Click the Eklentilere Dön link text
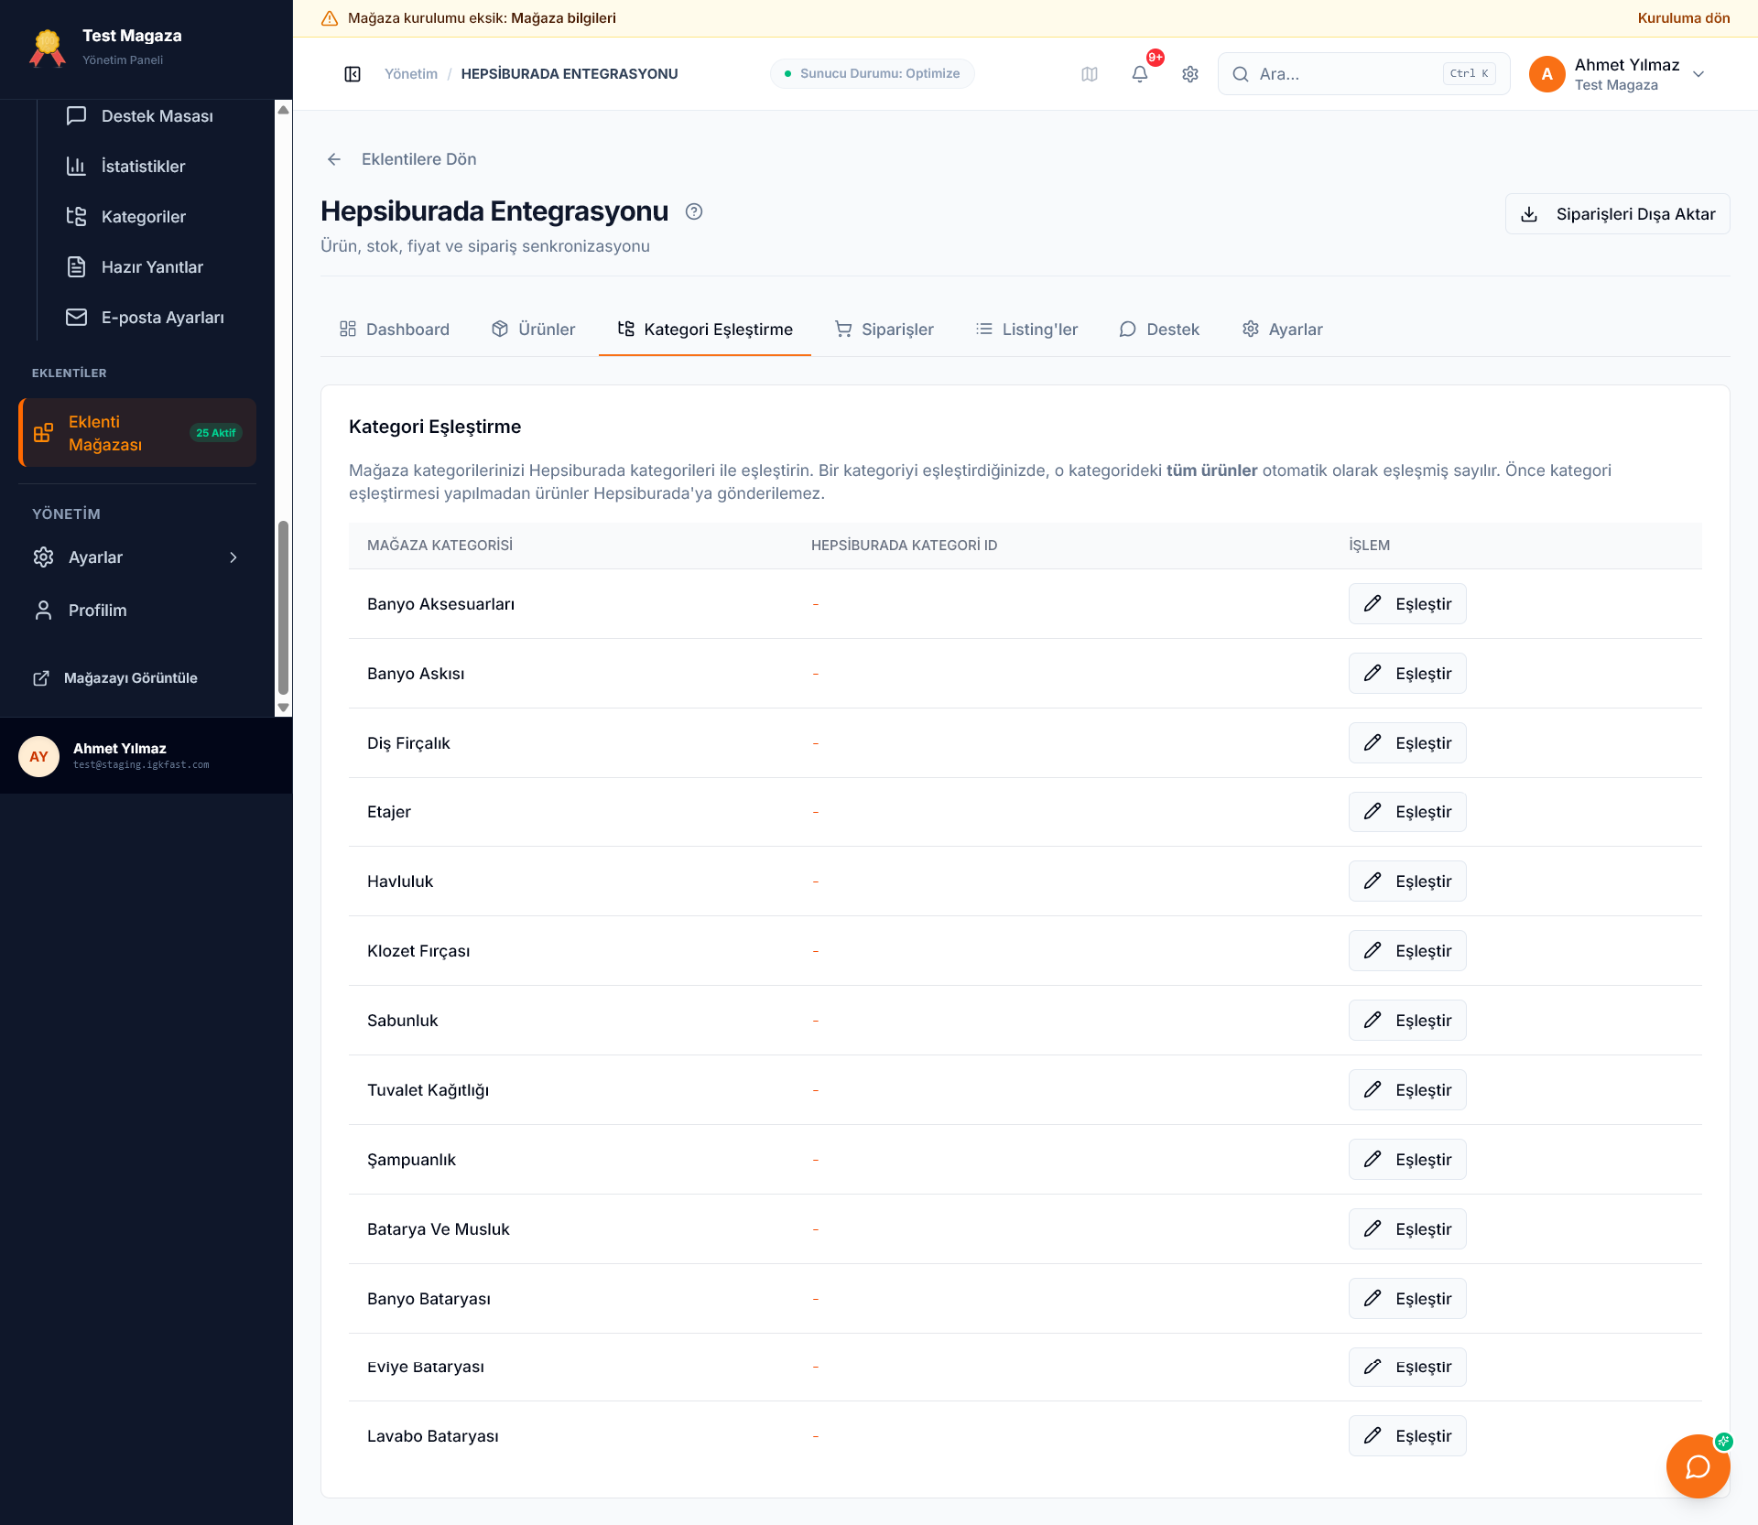This screenshot has width=1758, height=1525. (419, 159)
